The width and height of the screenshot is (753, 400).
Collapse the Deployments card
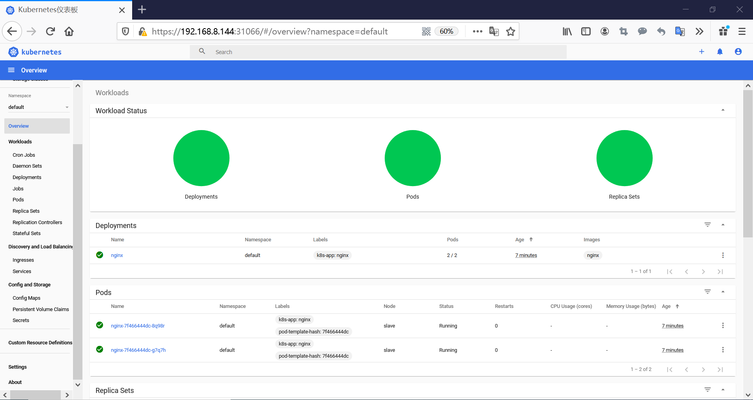(723, 225)
